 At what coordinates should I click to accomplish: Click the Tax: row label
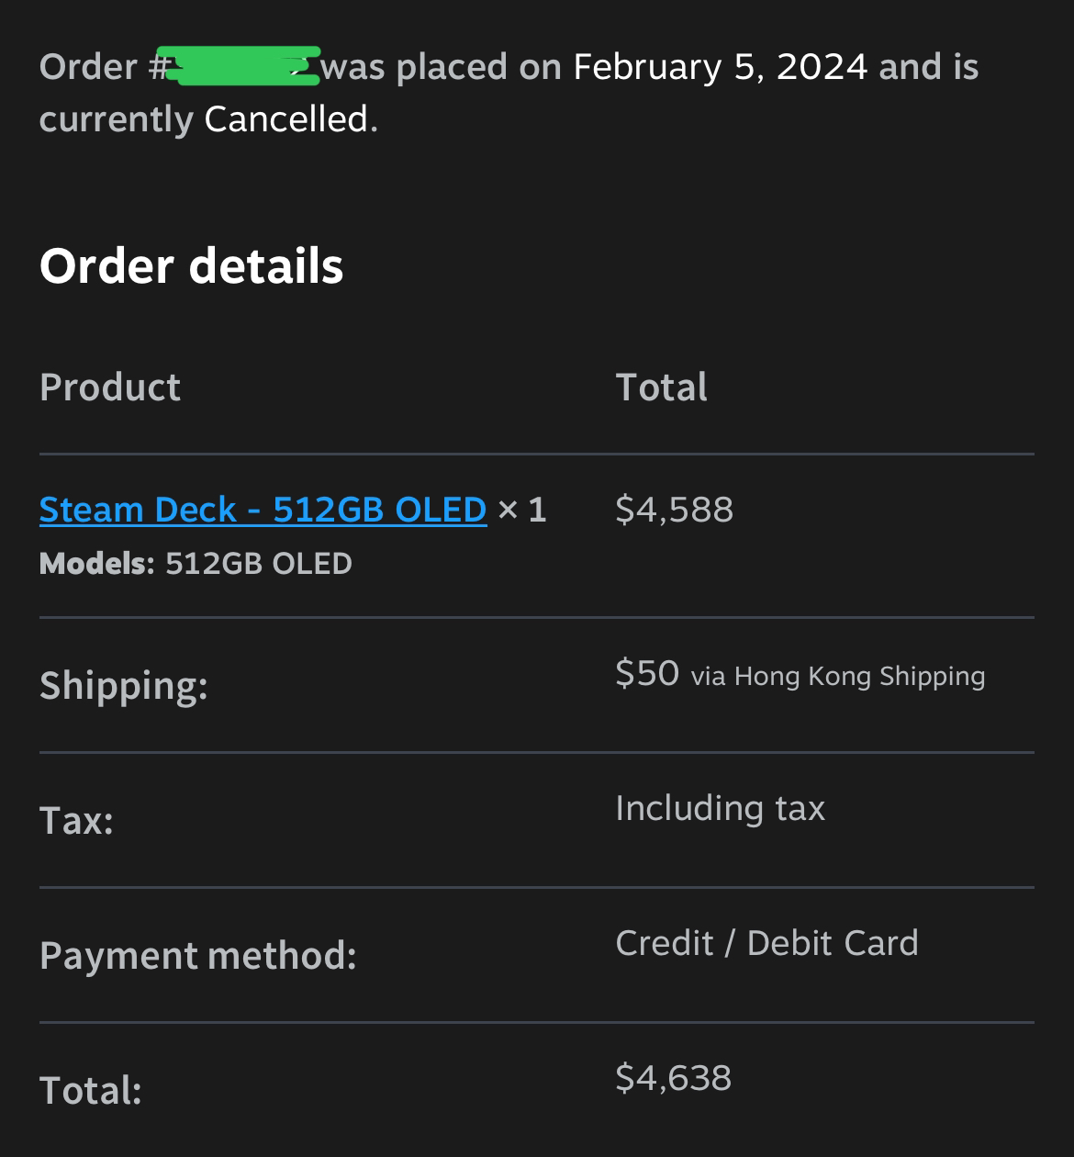click(x=76, y=820)
